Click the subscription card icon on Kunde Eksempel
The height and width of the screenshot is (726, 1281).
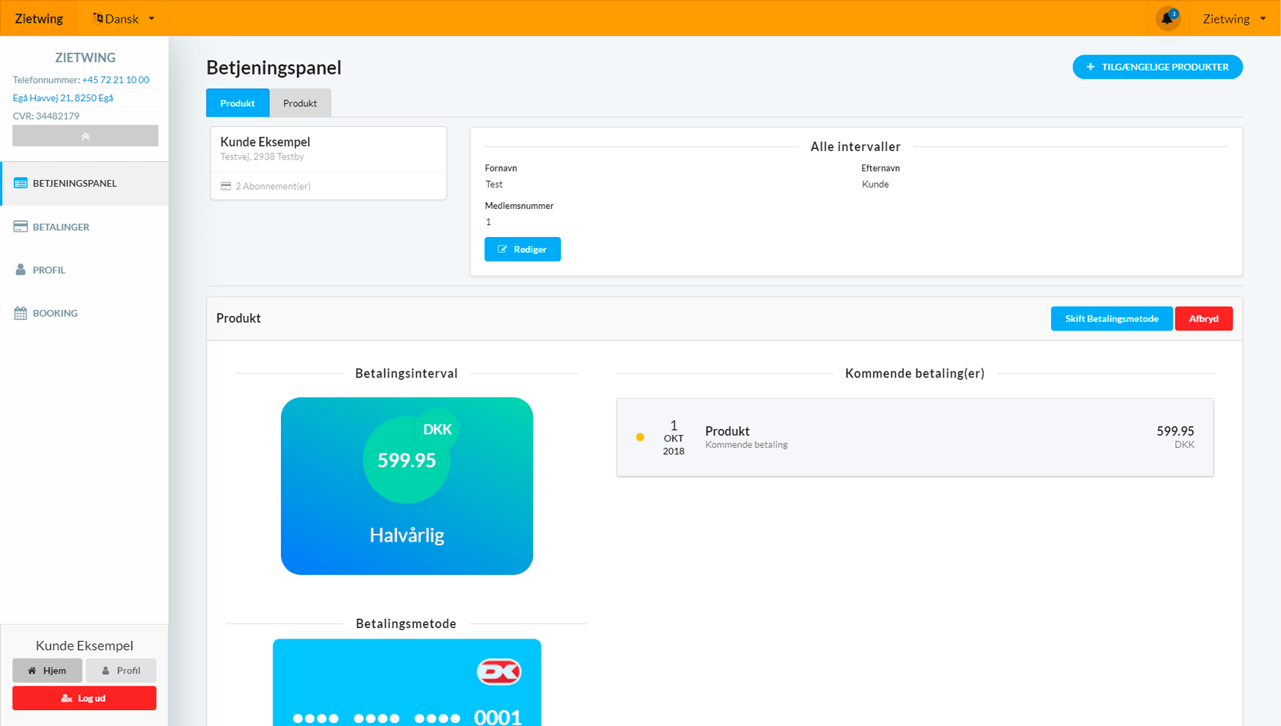pyautogui.click(x=225, y=185)
